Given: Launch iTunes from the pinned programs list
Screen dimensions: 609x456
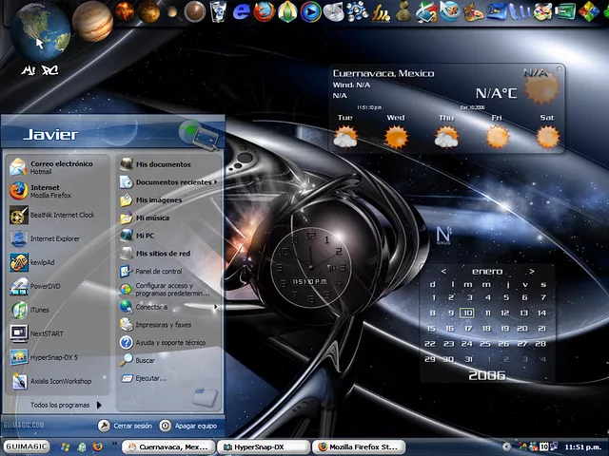Looking at the screenshot, I should coord(38,310).
